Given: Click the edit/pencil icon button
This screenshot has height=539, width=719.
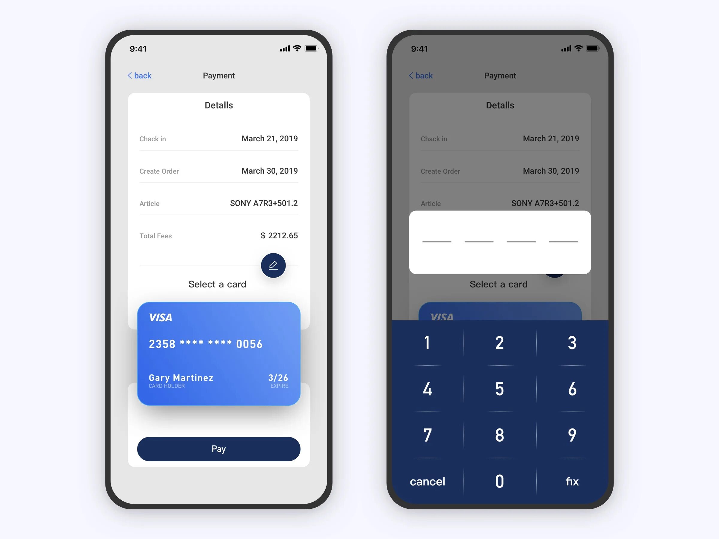Looking at the screenshot, I should (274, 266).
